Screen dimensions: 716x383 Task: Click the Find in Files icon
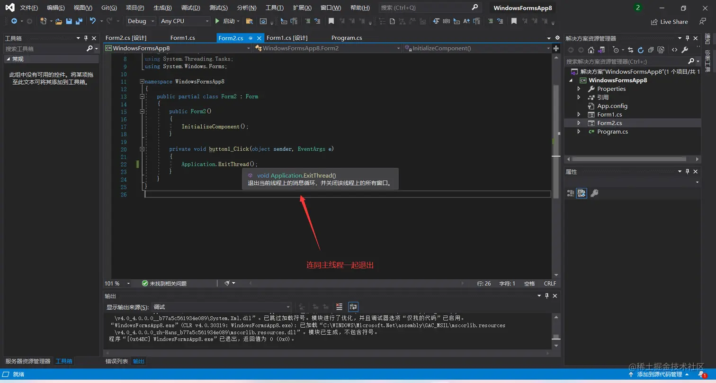[x=250, y=21]
